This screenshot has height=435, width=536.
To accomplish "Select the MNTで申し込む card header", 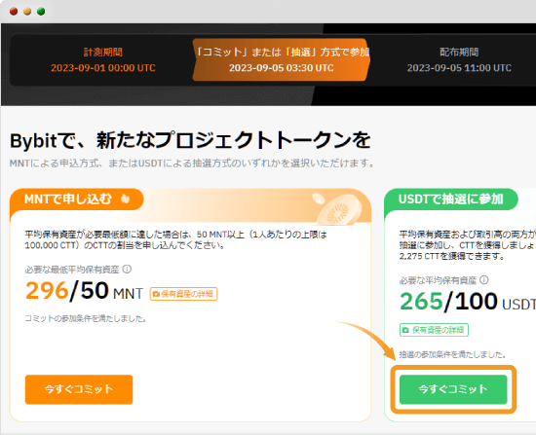I will point(77,199).
